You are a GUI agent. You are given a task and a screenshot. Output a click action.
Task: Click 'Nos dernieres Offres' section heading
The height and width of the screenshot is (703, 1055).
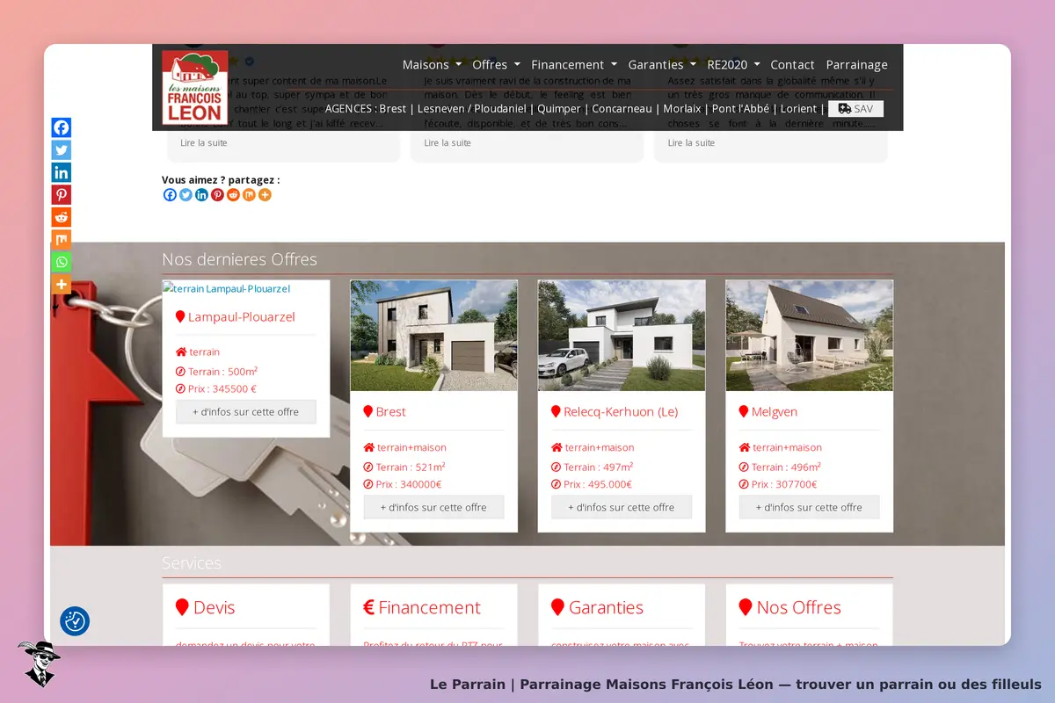tap(239, 260)
